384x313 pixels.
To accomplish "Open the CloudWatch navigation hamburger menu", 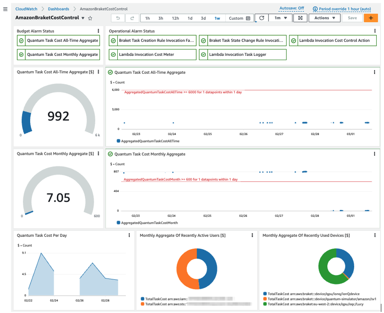I will [6, 9].
